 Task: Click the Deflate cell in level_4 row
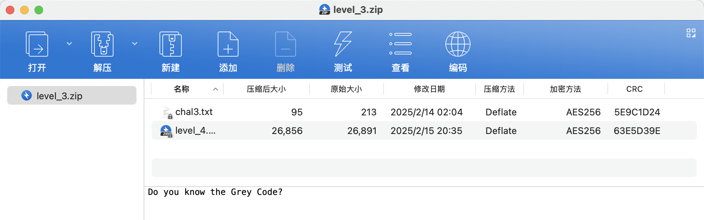point(501,131)
